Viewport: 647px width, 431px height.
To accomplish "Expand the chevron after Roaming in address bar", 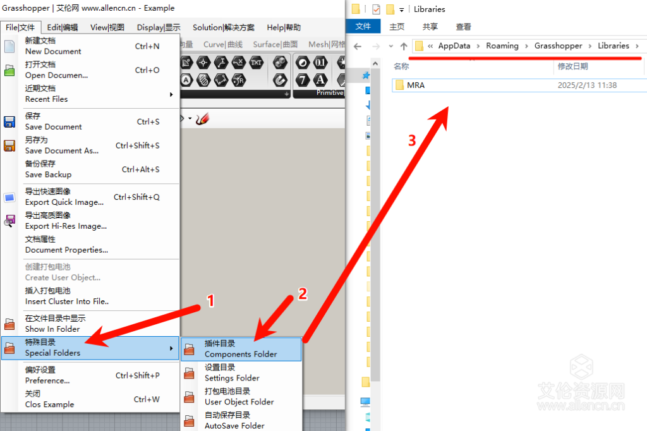I will [526, 46].
